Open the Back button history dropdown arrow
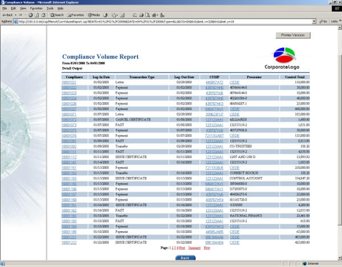342x267 pixels. pyautogui.click(x=15, y=15)
